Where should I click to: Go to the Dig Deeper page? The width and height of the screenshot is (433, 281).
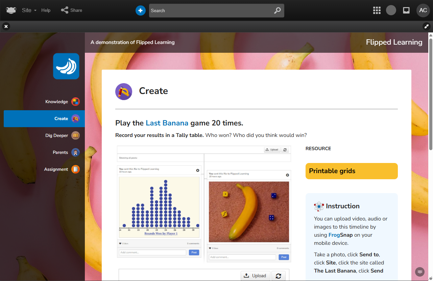click(x=57, y=136)
